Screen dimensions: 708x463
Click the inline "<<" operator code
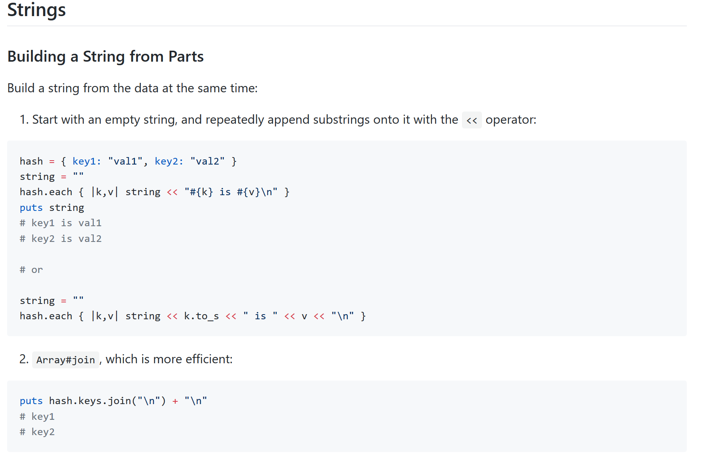point(472,120)
